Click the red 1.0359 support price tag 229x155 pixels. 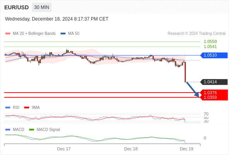pyautogui.click(x=214, y=98)
